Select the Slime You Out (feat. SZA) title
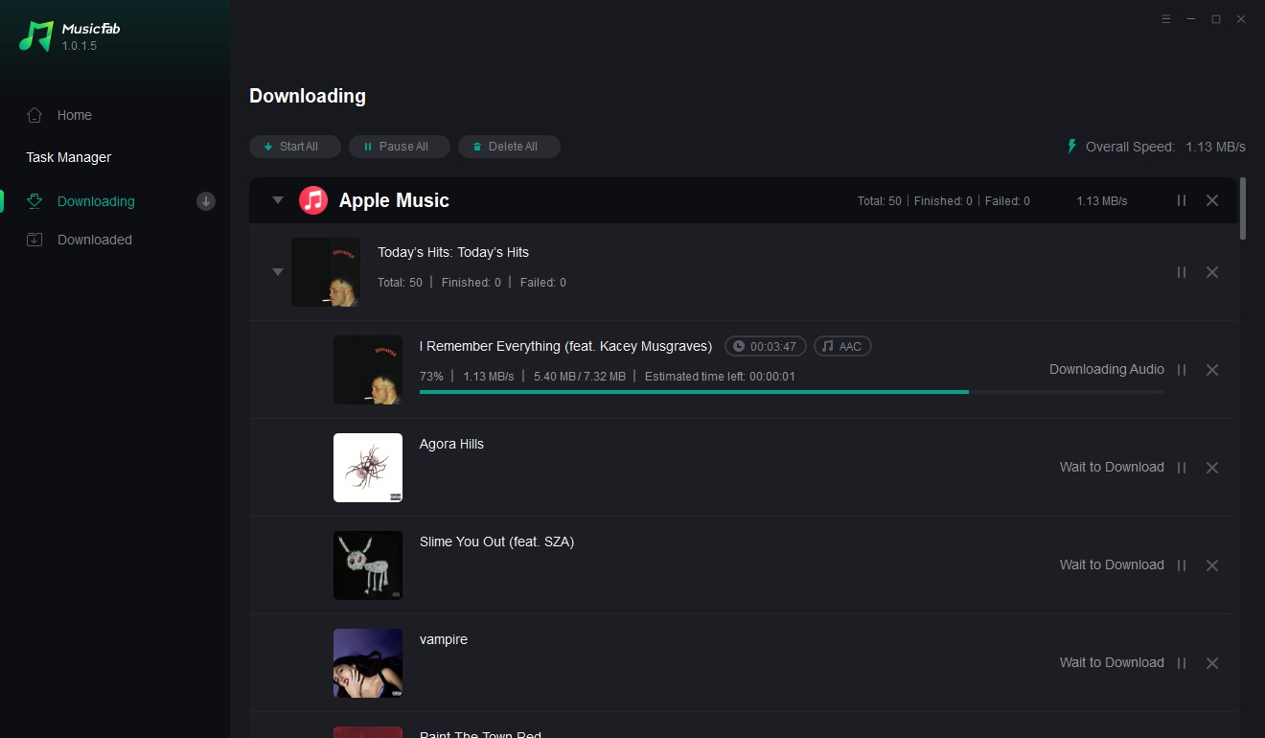1265x738 pixels. [x=496, y=542]
